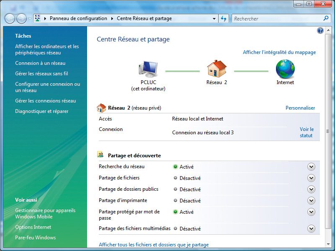Viewport: 335px width, 251px height.
Task: Open 'Gestionnaire pour appareils Windows Mobile'
Action: (x=45, y=213)
